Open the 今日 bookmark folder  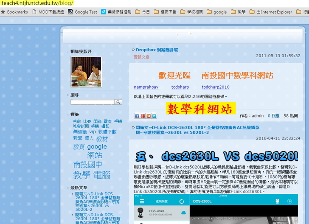tap(143, 12)
